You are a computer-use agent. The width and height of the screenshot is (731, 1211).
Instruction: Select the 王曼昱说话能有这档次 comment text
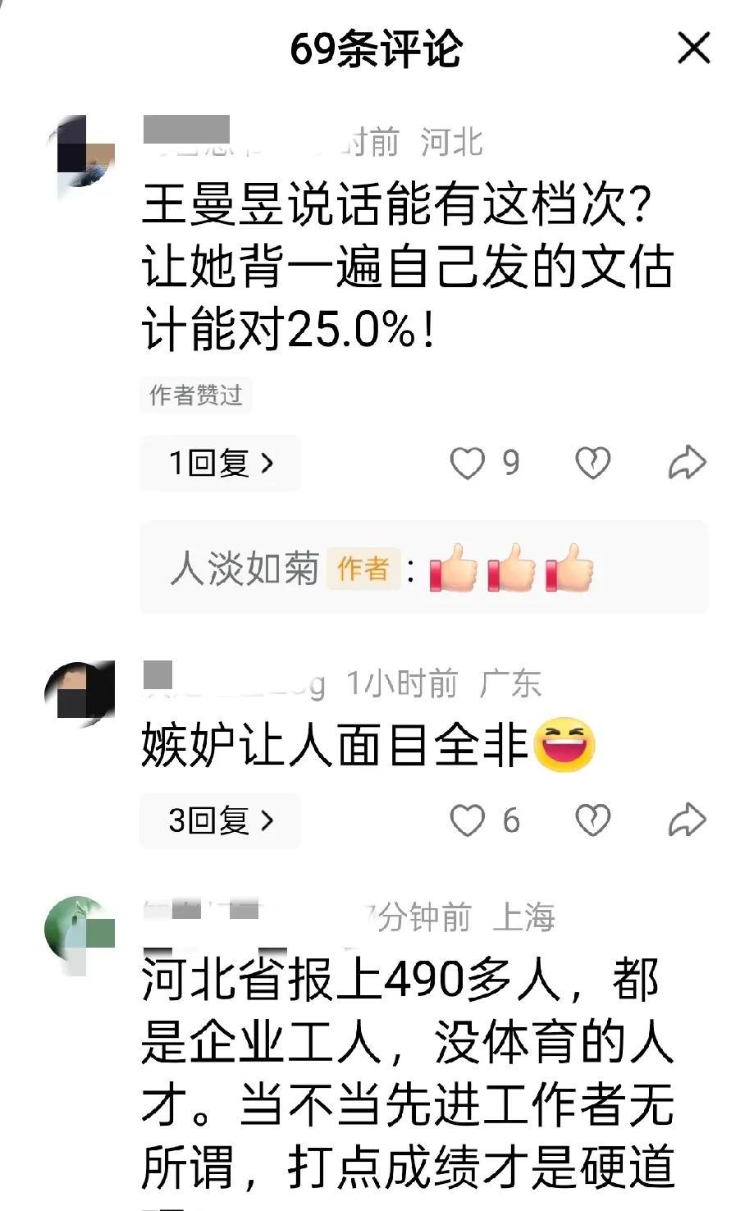[407, 267]
